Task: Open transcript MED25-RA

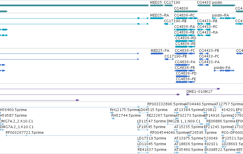Action: click(160, 15)
